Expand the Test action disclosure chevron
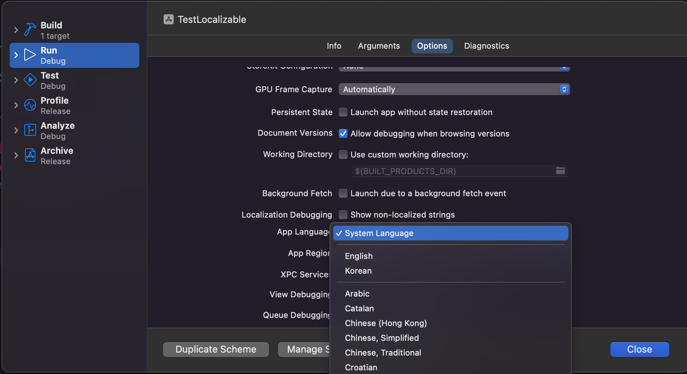This screenshot has width=687, height=374. tap(16, 80)
